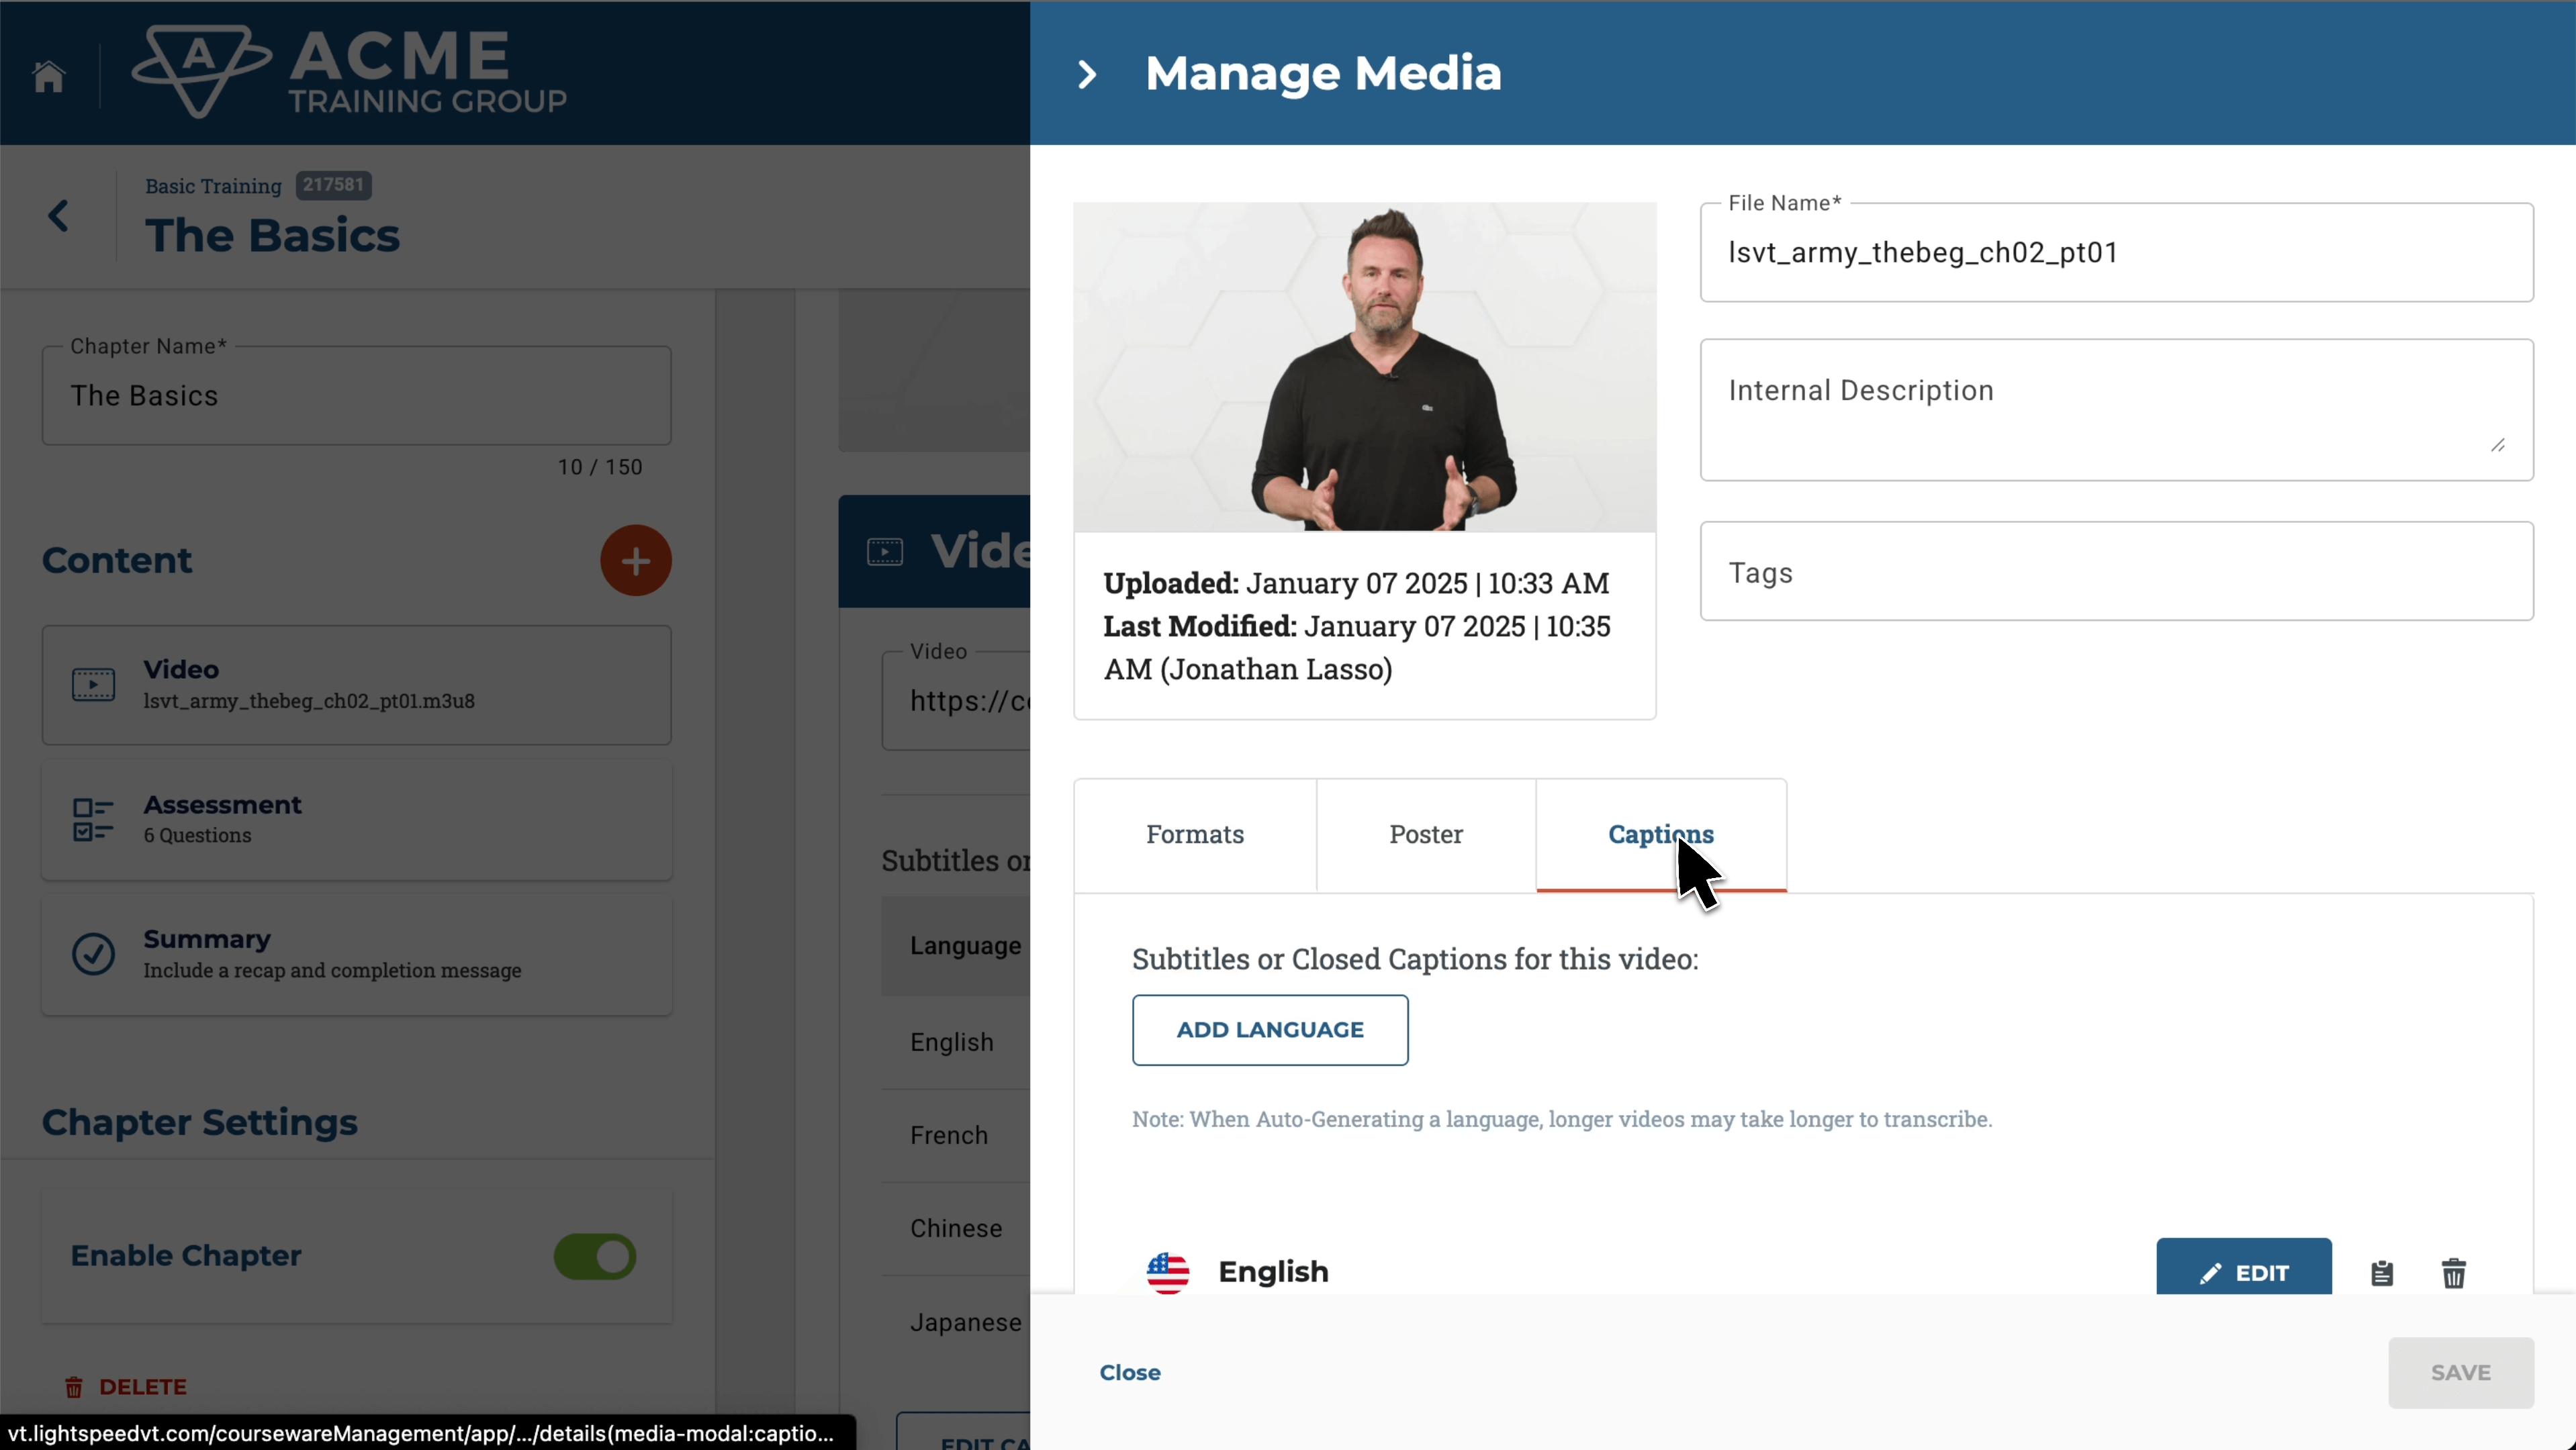Image resolution: width=2576 pixels, height=1450 pixels.
Task: Click the Assessment checklist icon
Action: tap(93, 820)
